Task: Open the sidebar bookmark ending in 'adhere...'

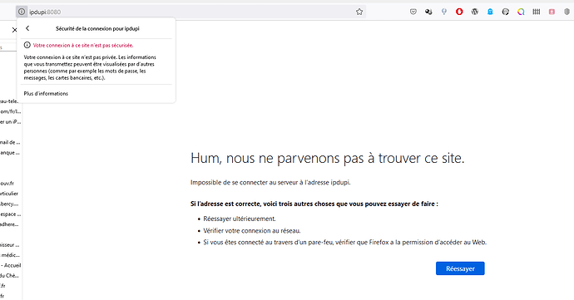Action: click(9, 224)
